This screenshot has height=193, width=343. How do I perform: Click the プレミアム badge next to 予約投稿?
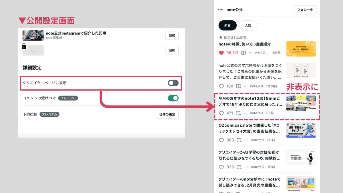49,114
